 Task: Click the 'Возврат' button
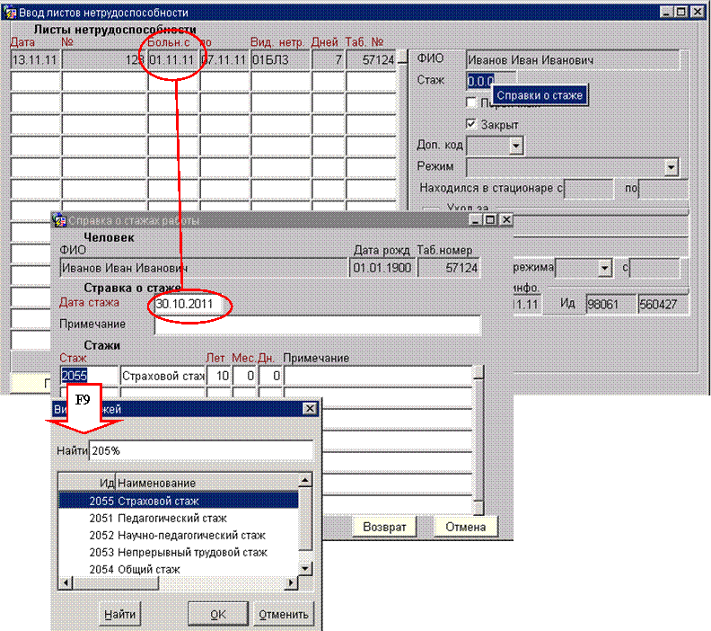tap(384, 527)
